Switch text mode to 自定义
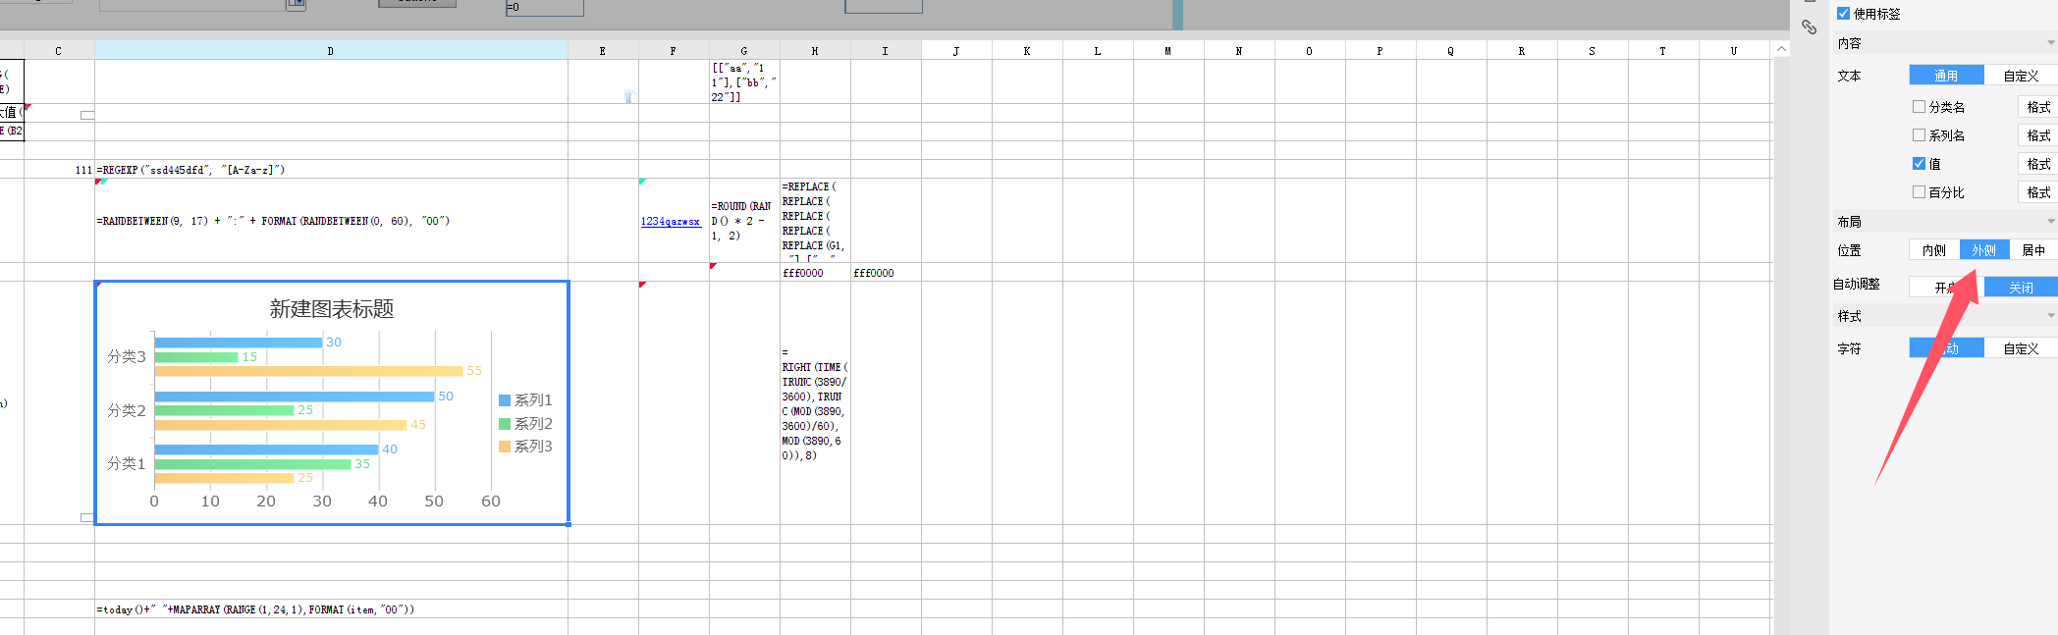2058x635 pixels. pyautogui.click(x=2021, y=76)
